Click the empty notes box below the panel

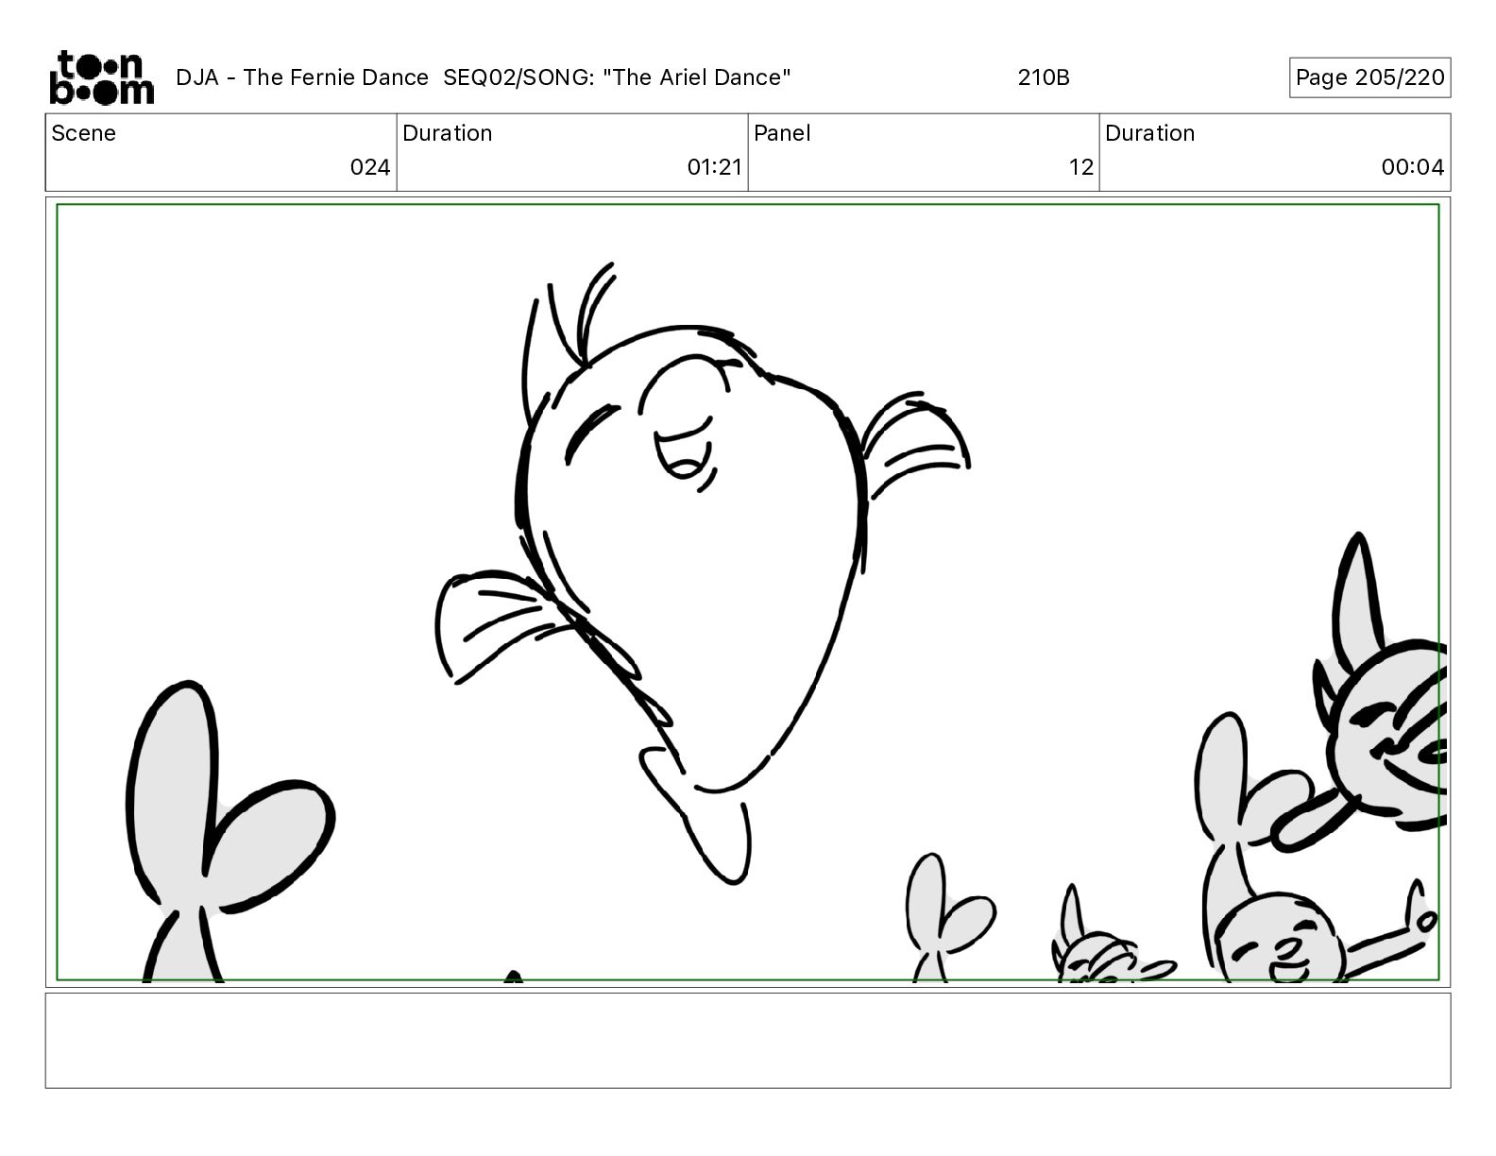(x=748, y=1041)
